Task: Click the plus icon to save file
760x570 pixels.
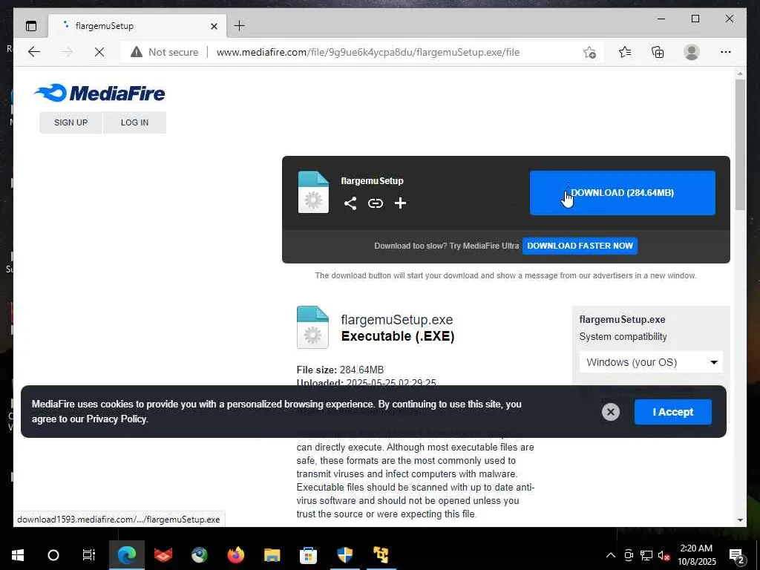Action: pyautogui.click(x=400, y=203)
